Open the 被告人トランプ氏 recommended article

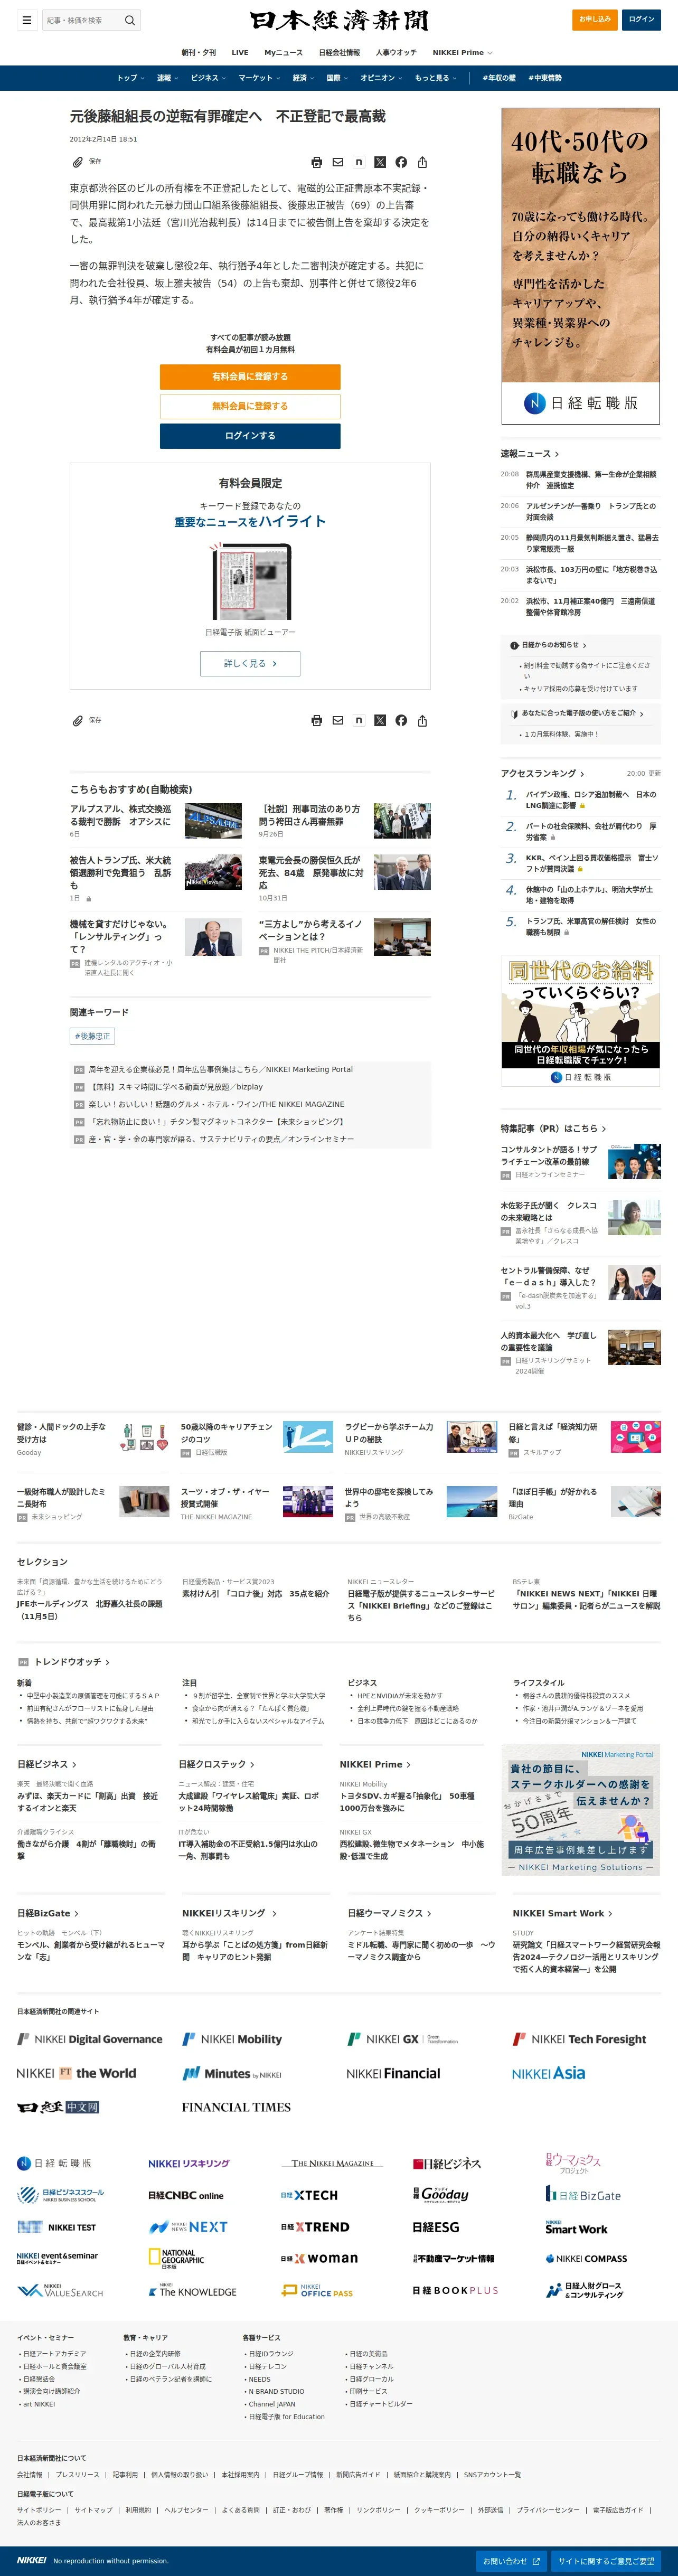(120, 872)
